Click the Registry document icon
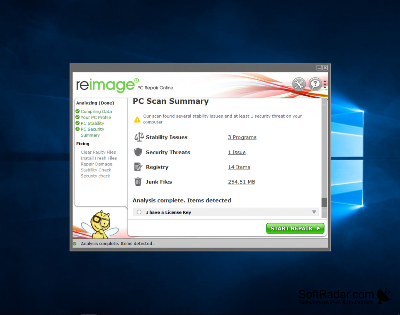Viewport: 400px width, 315px height. (x=138, y=167)
